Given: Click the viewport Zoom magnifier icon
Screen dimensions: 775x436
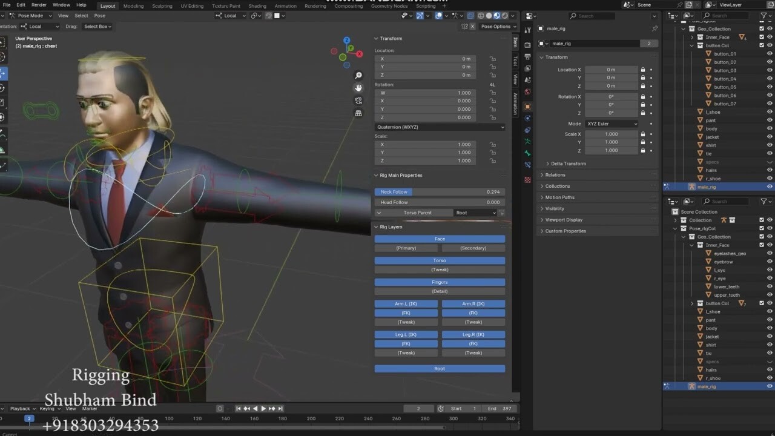Looking at the screenshot, I should tap(358, 74).
